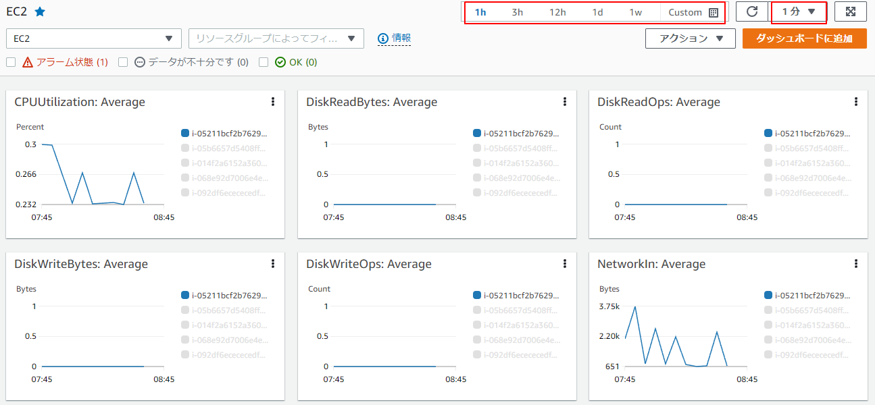
Task: Open NetworkIn widget three-dot menu
Action: point(856,264)
